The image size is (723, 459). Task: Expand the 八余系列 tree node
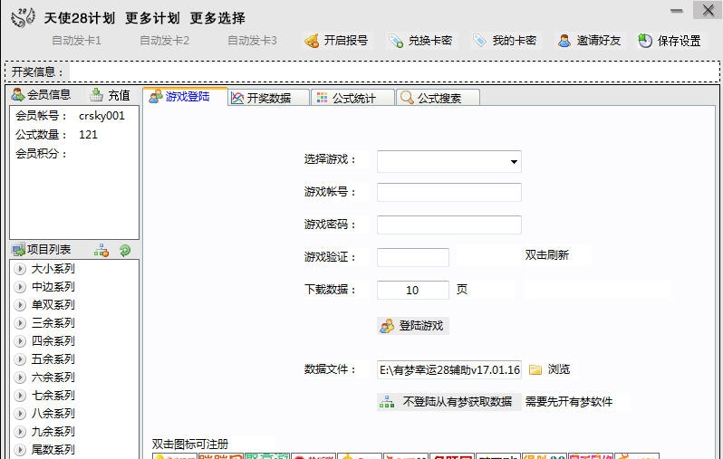click(19, 414)
